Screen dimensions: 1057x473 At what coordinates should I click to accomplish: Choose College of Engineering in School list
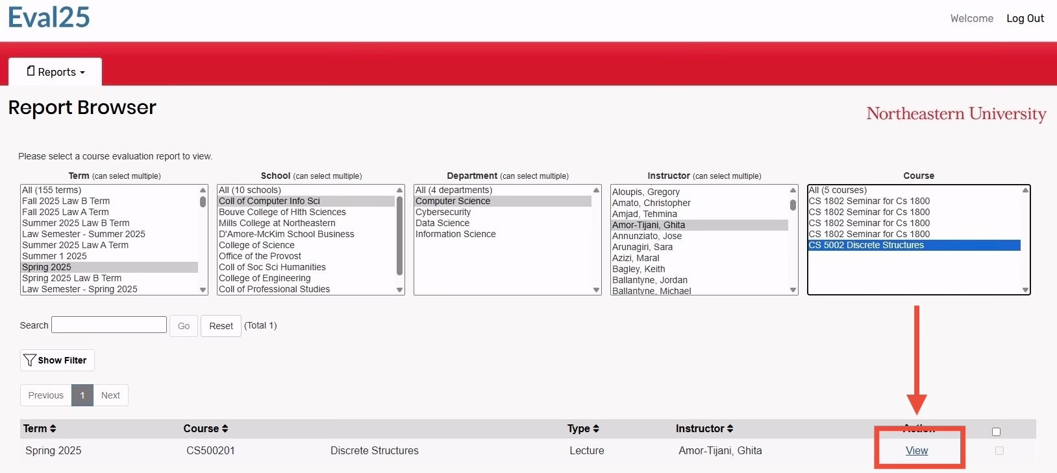[x=264, y=278]
